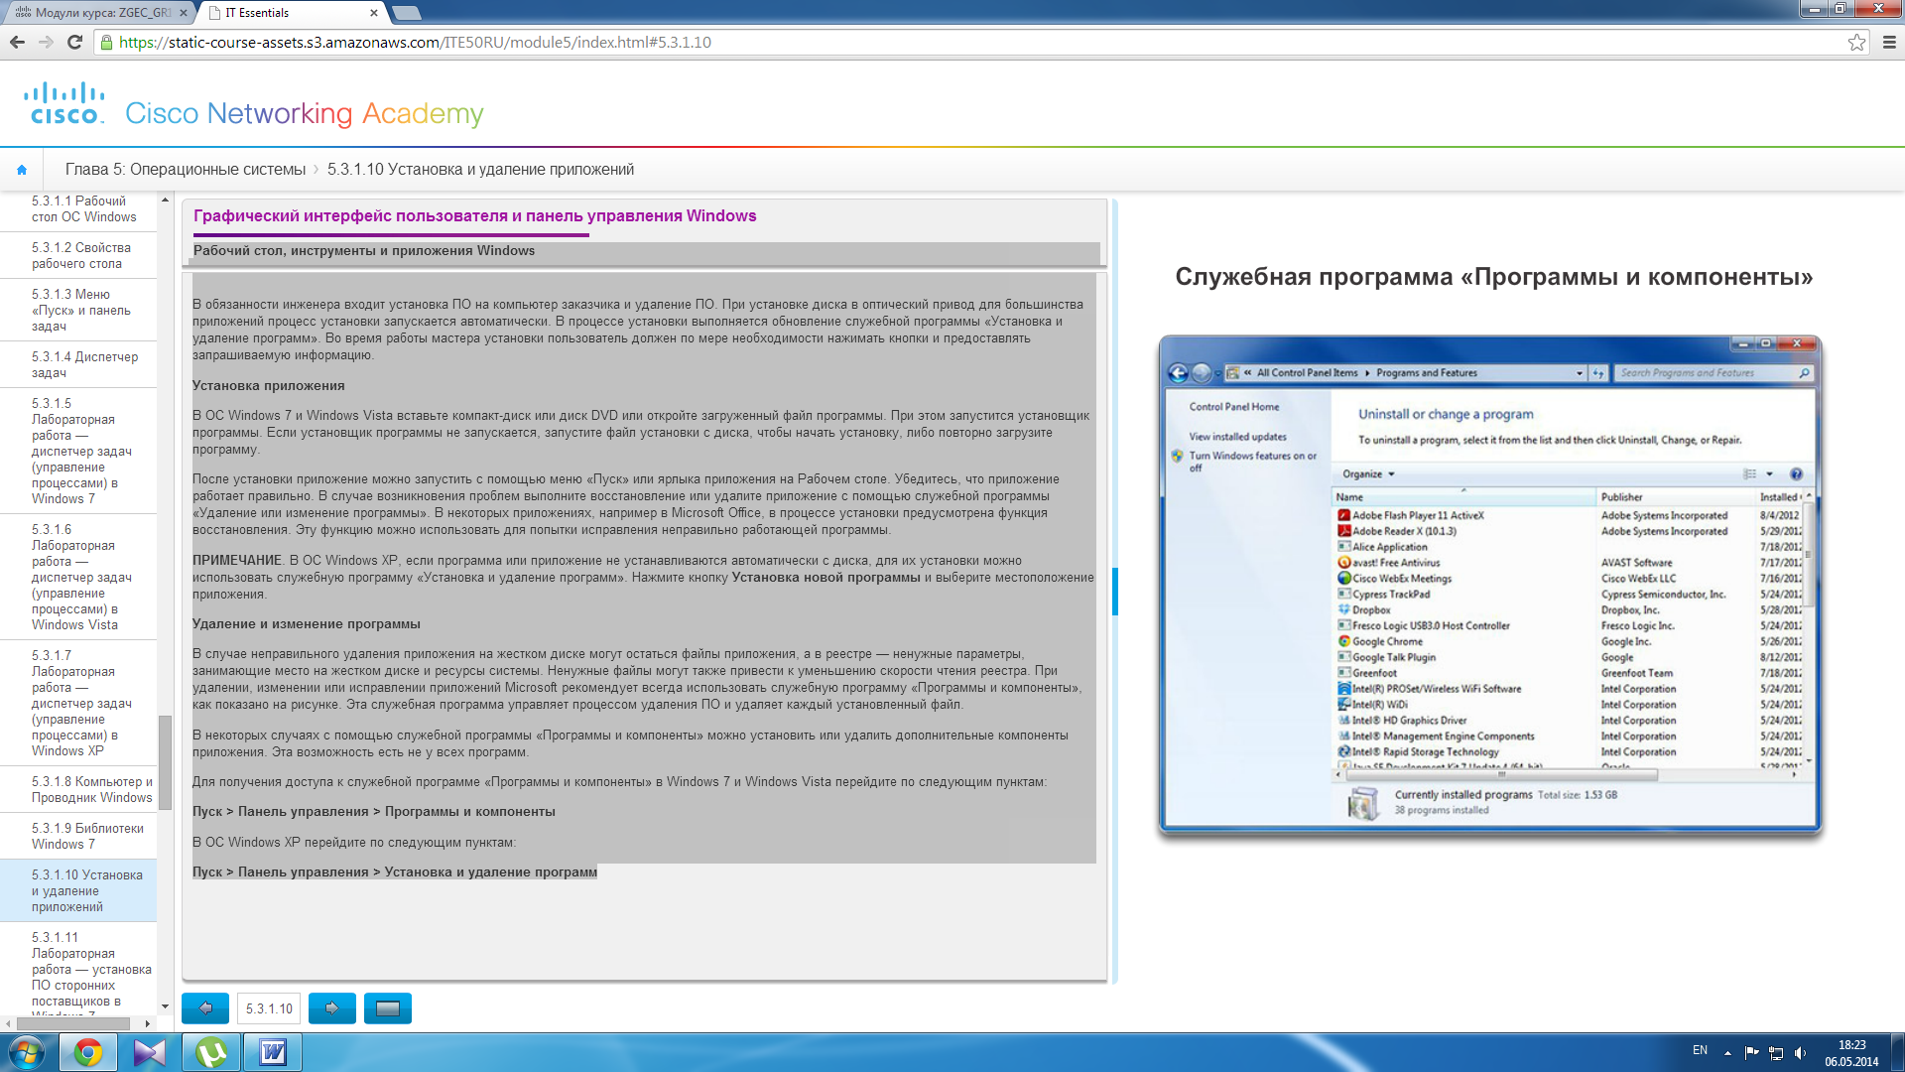1905x1072 pixels.
Task: Click the home icon in breadcrumb
Action: coord(22,170)
